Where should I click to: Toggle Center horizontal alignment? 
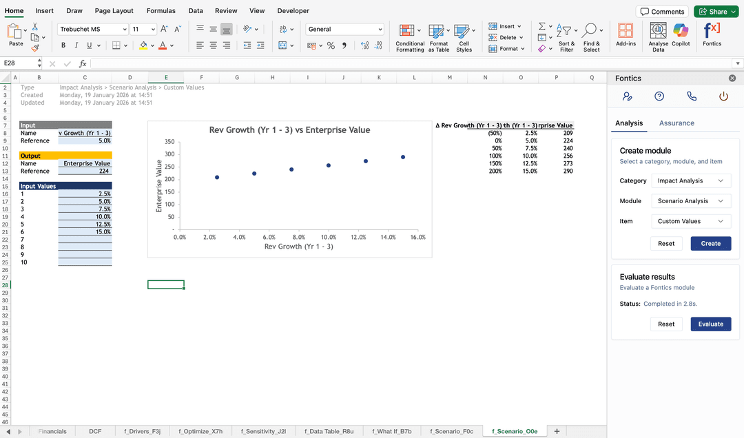point(214,45)
